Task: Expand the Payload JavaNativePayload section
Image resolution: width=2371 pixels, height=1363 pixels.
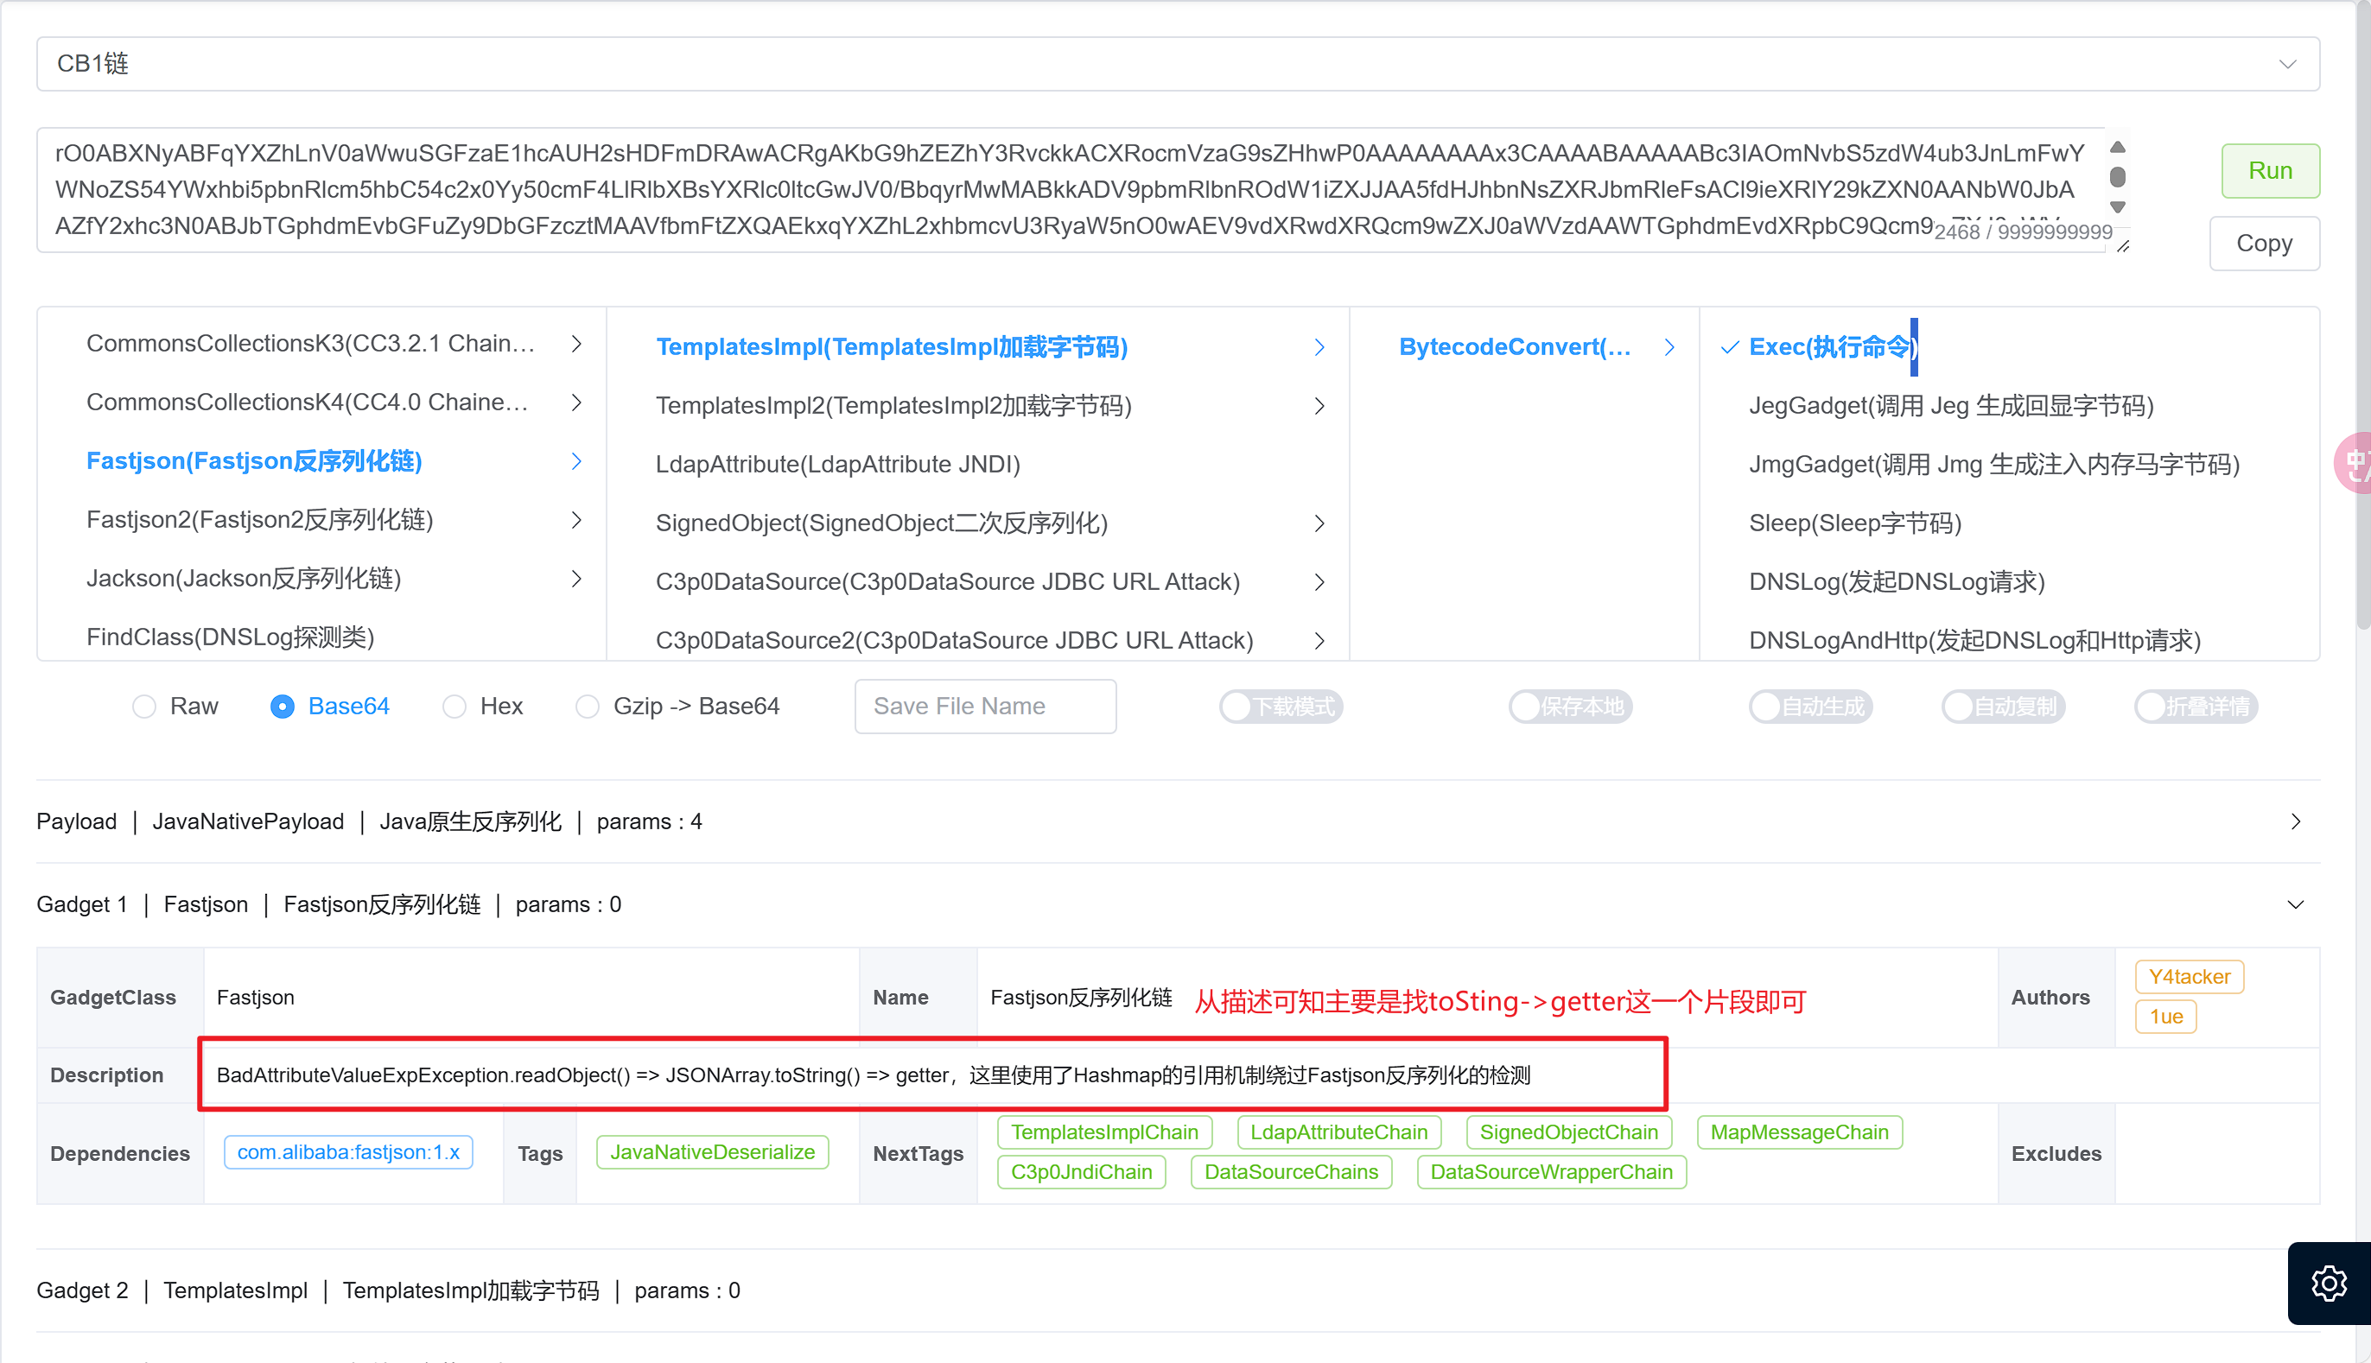Action: coord(2295,822)
